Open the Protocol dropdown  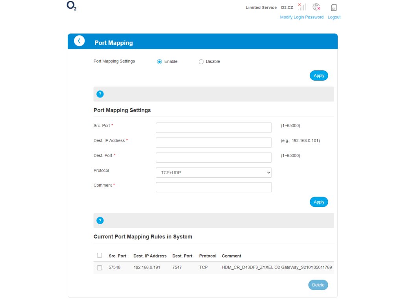point(214,173)
